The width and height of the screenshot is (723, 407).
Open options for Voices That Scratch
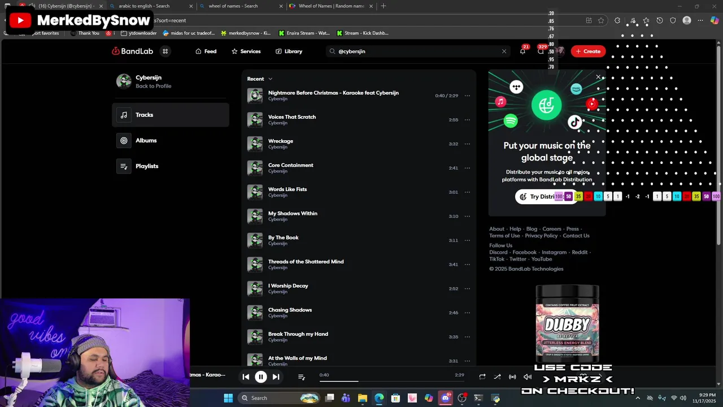tap(467, 120)
